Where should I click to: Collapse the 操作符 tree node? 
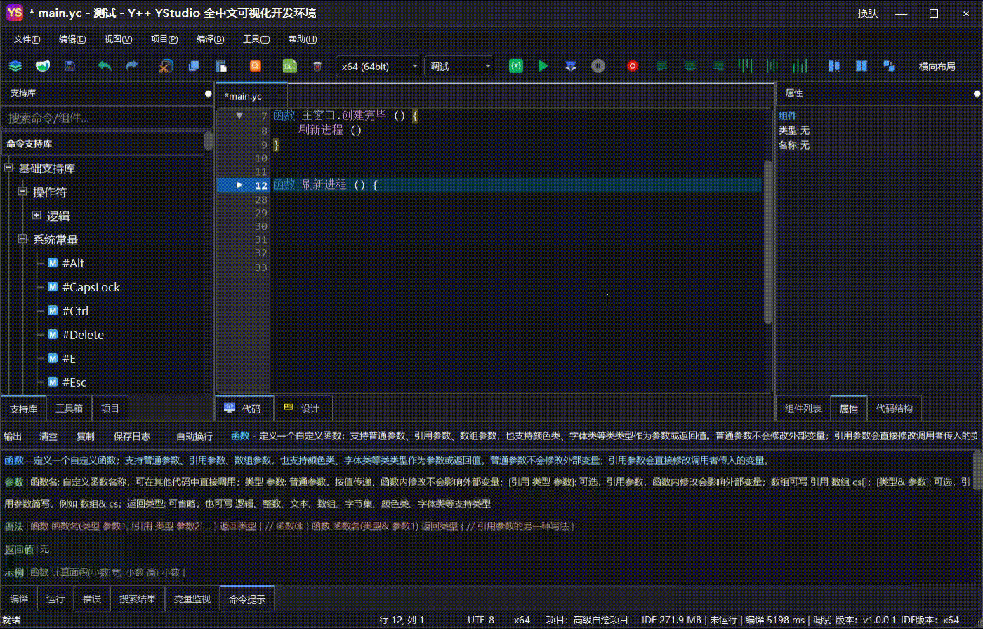(23, 192)
